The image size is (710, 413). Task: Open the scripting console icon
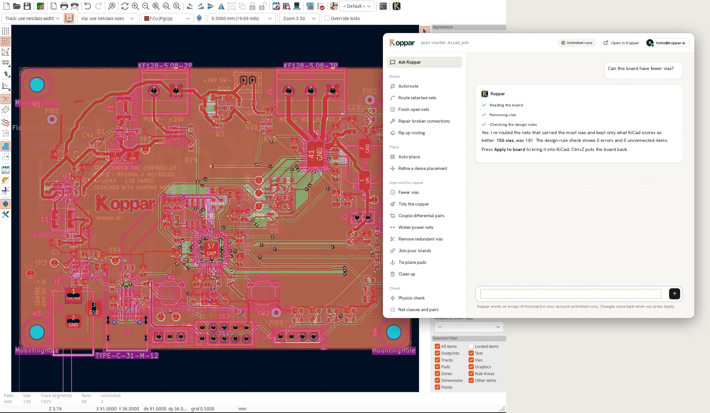(383, 6)
